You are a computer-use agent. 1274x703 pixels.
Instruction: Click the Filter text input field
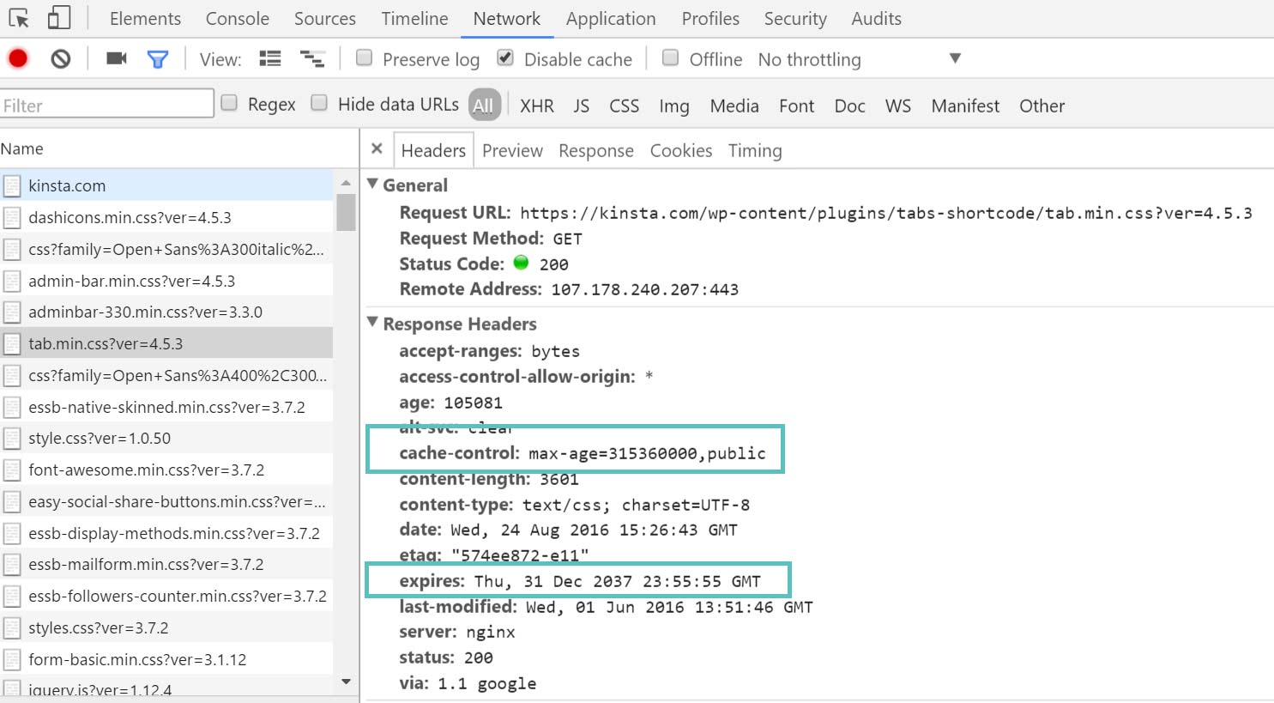pos(106,105)
